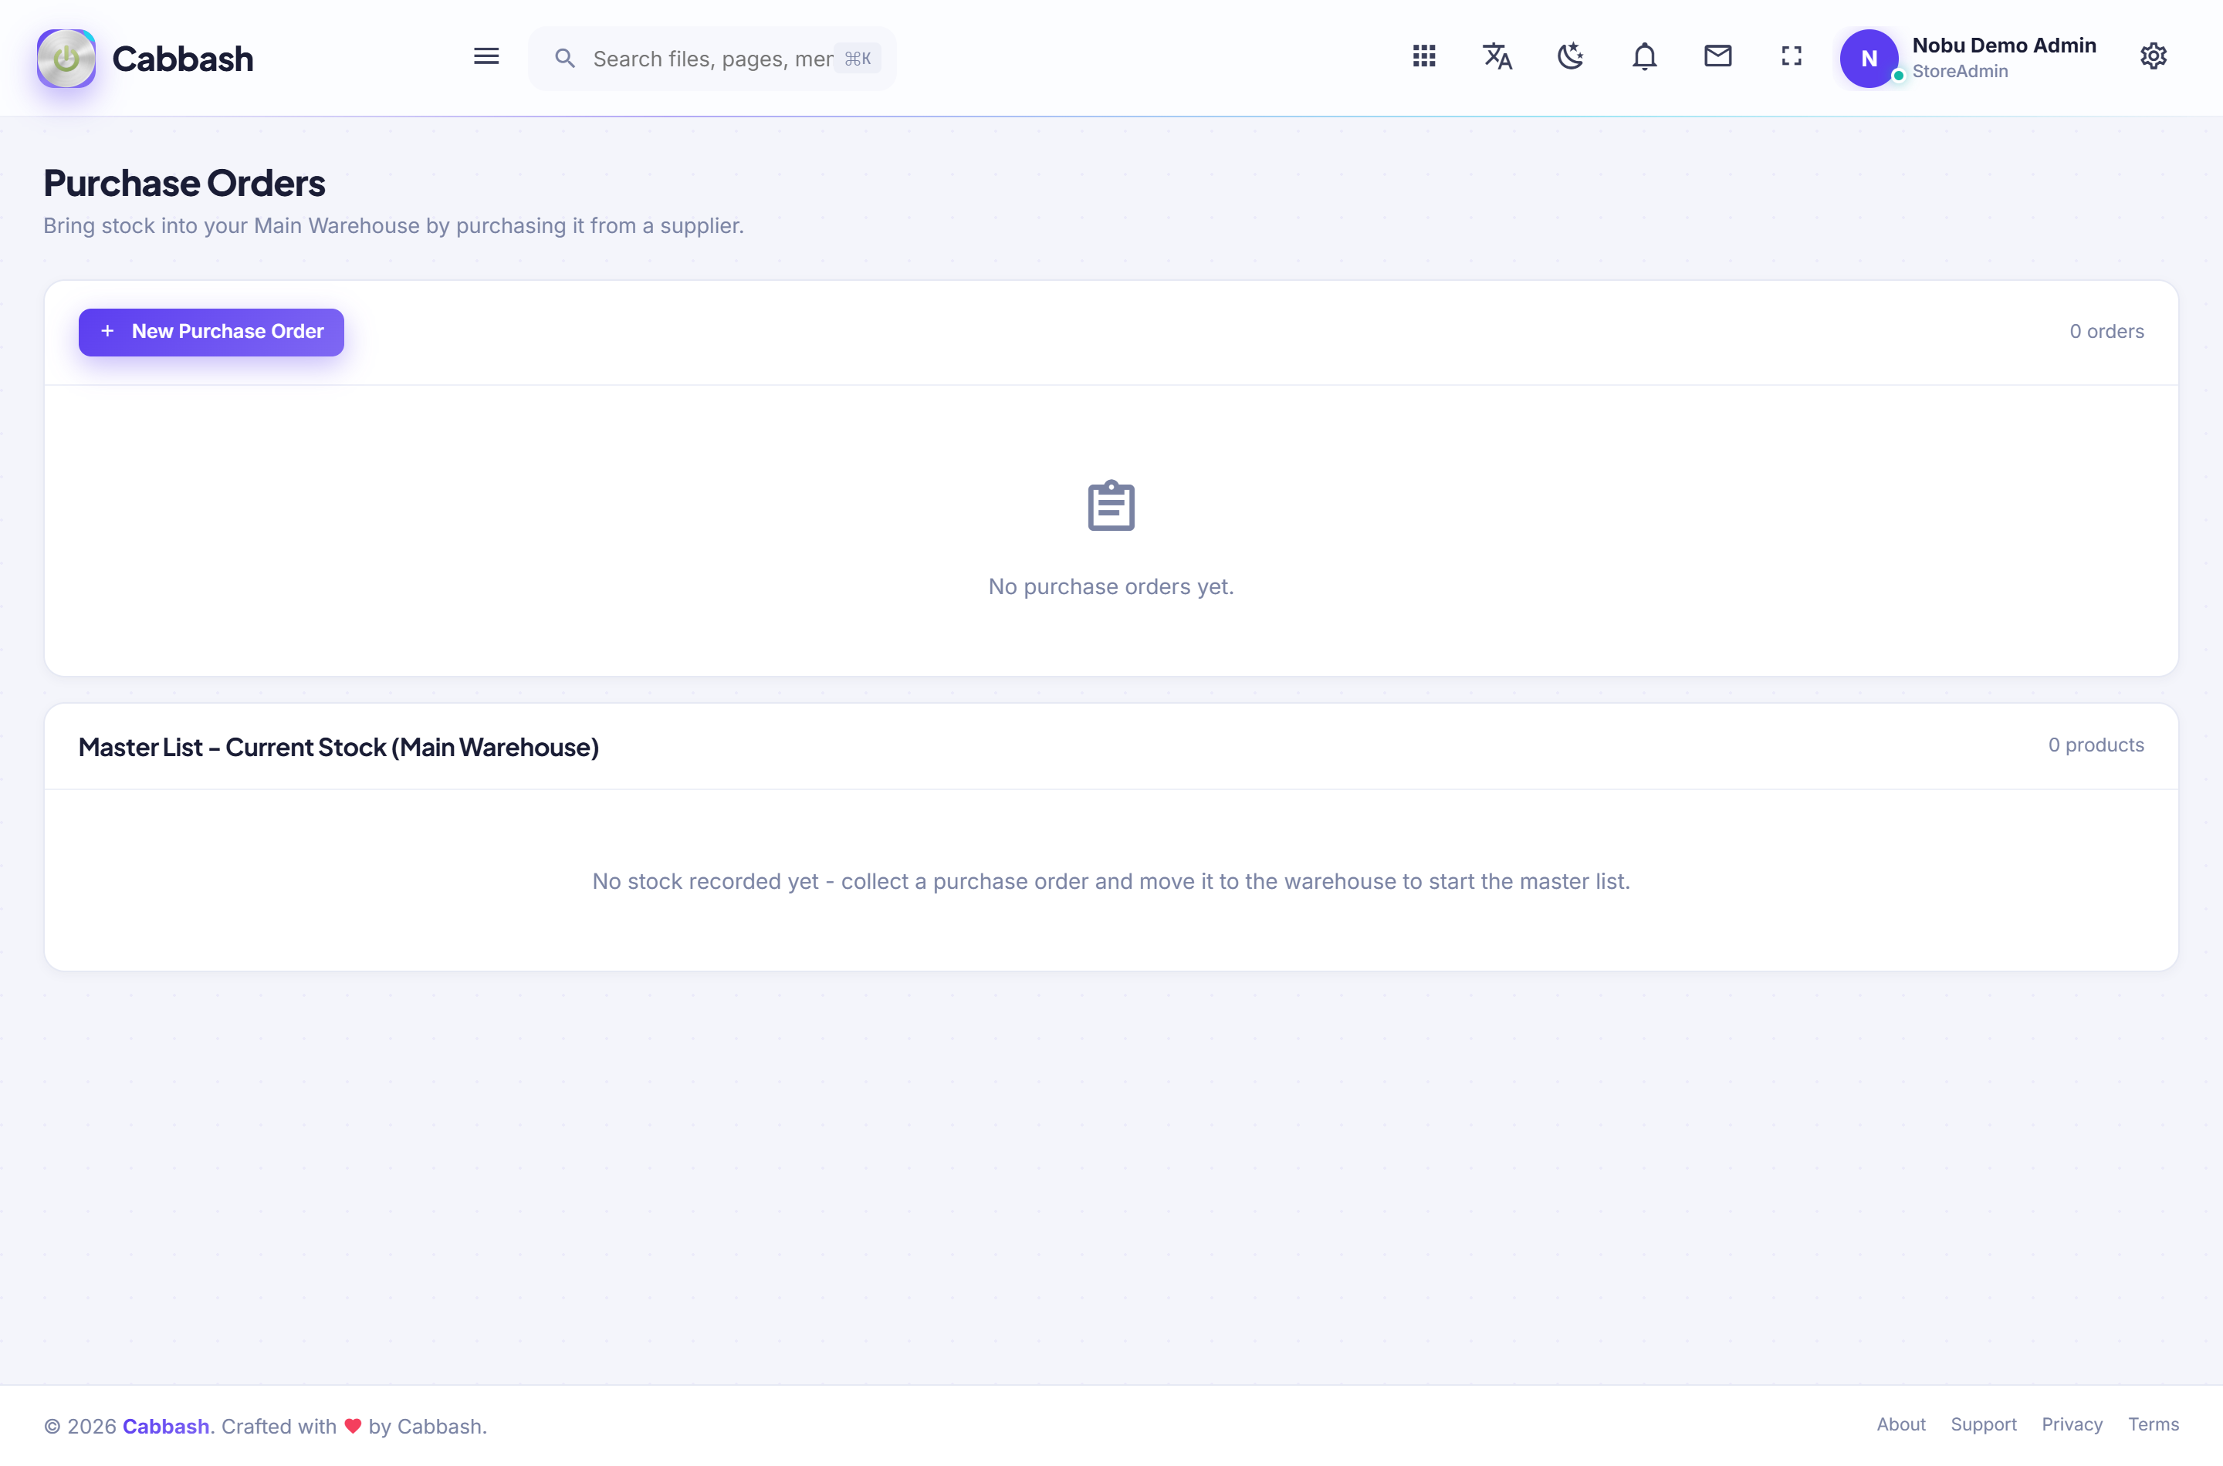Click the 'No purchase orders yet.' message
Image resolution: width=2223 pixels, height=1466 pixels.
click(x=1111, y=587)
